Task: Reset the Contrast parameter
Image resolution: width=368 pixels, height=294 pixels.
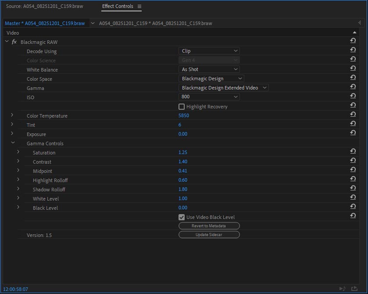Action: pyautogui.click(x=353, y=161)
